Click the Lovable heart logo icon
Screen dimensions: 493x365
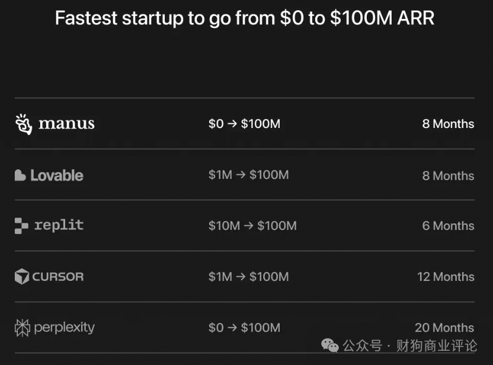(x=20, y=175)
